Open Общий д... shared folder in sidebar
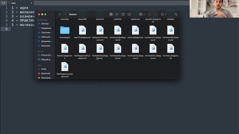The image size is (239, 134). (x=45, y=60)
